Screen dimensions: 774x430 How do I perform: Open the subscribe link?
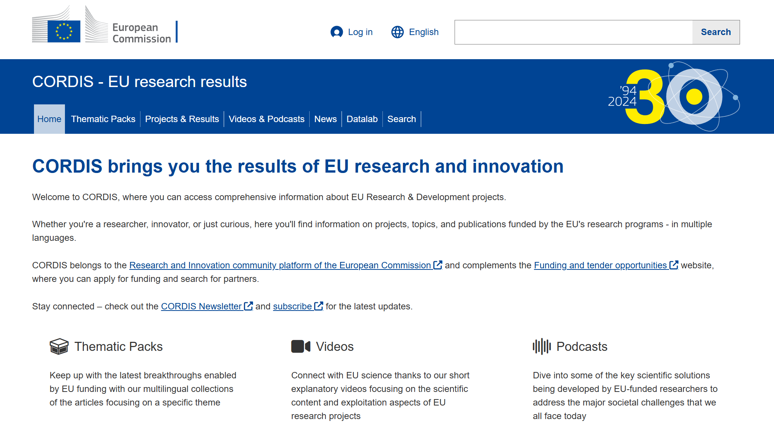[292, 306]
